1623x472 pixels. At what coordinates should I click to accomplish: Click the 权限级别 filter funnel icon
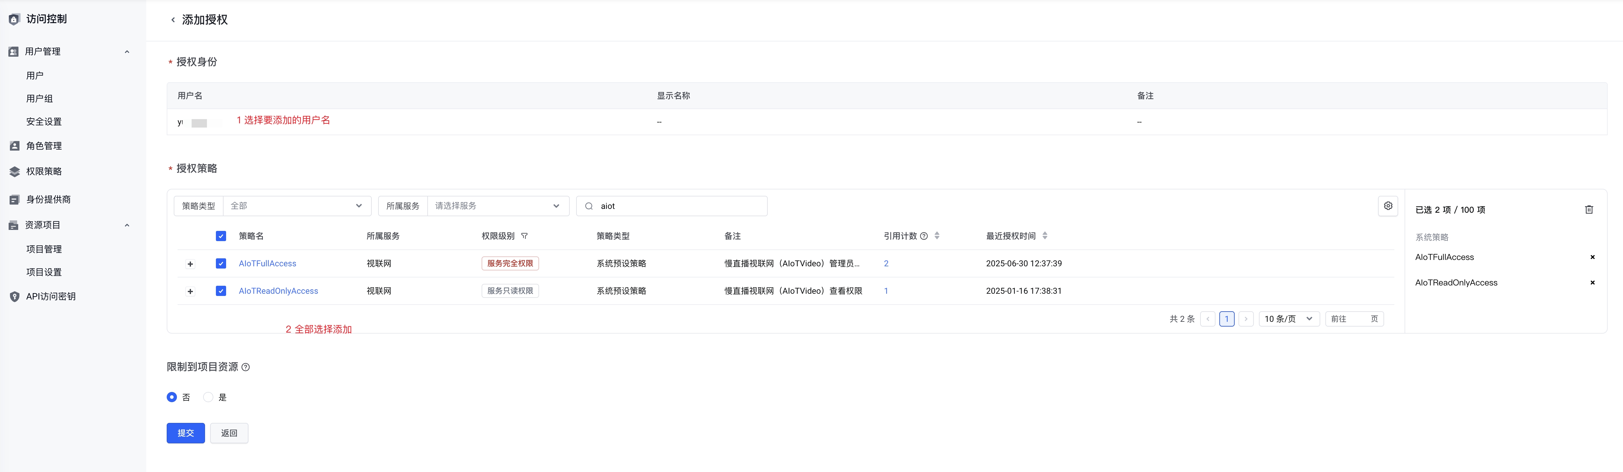tap(524, 236)
